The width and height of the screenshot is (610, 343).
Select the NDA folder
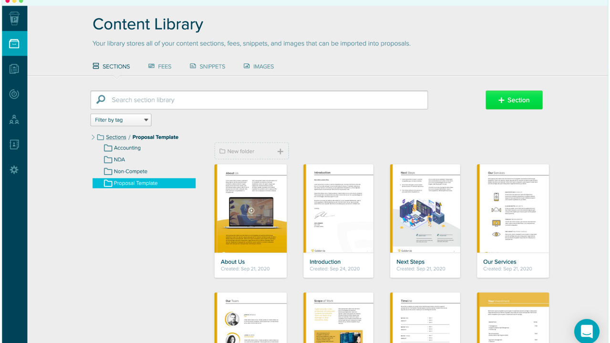119,159
